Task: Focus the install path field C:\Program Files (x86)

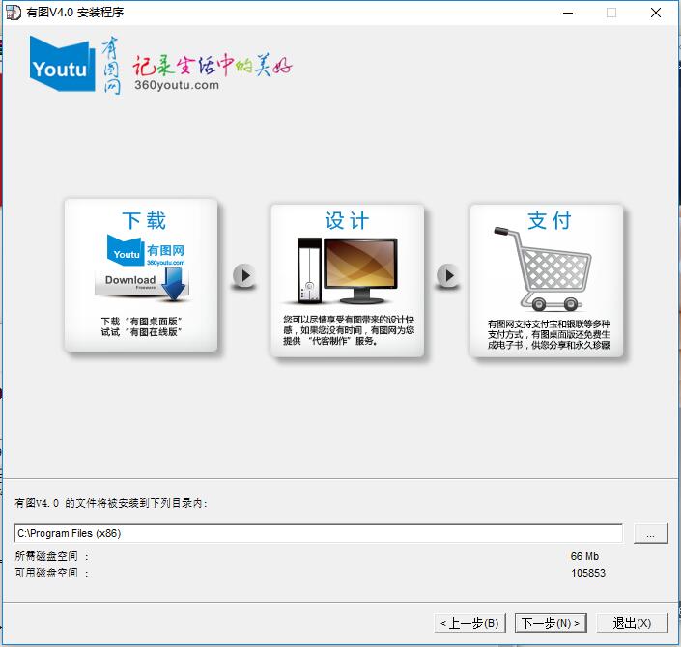Action: [x=318, y=533]
